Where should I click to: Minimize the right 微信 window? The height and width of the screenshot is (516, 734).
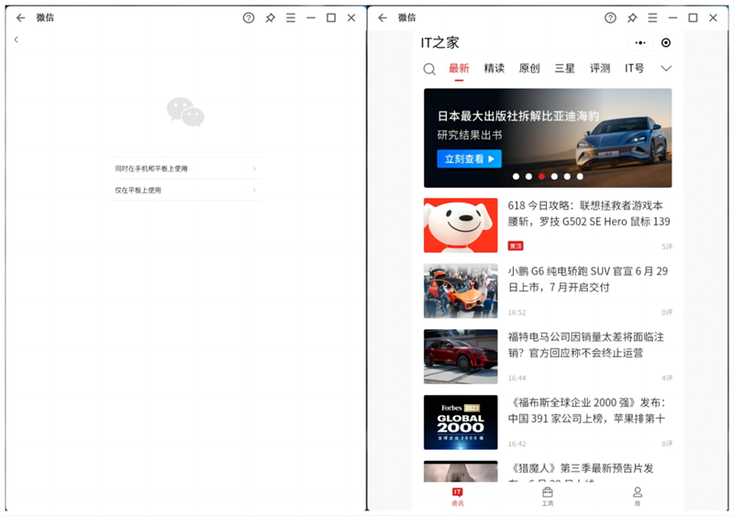click(x=673, y=17)
